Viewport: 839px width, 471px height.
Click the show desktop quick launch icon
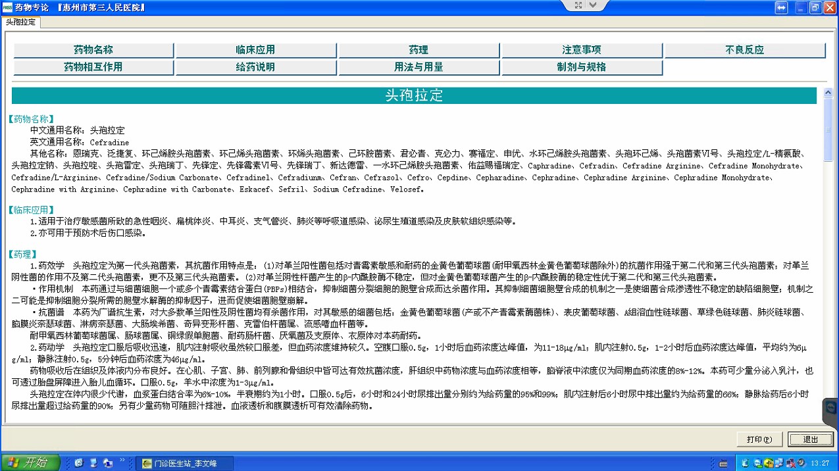pos(93,463)
